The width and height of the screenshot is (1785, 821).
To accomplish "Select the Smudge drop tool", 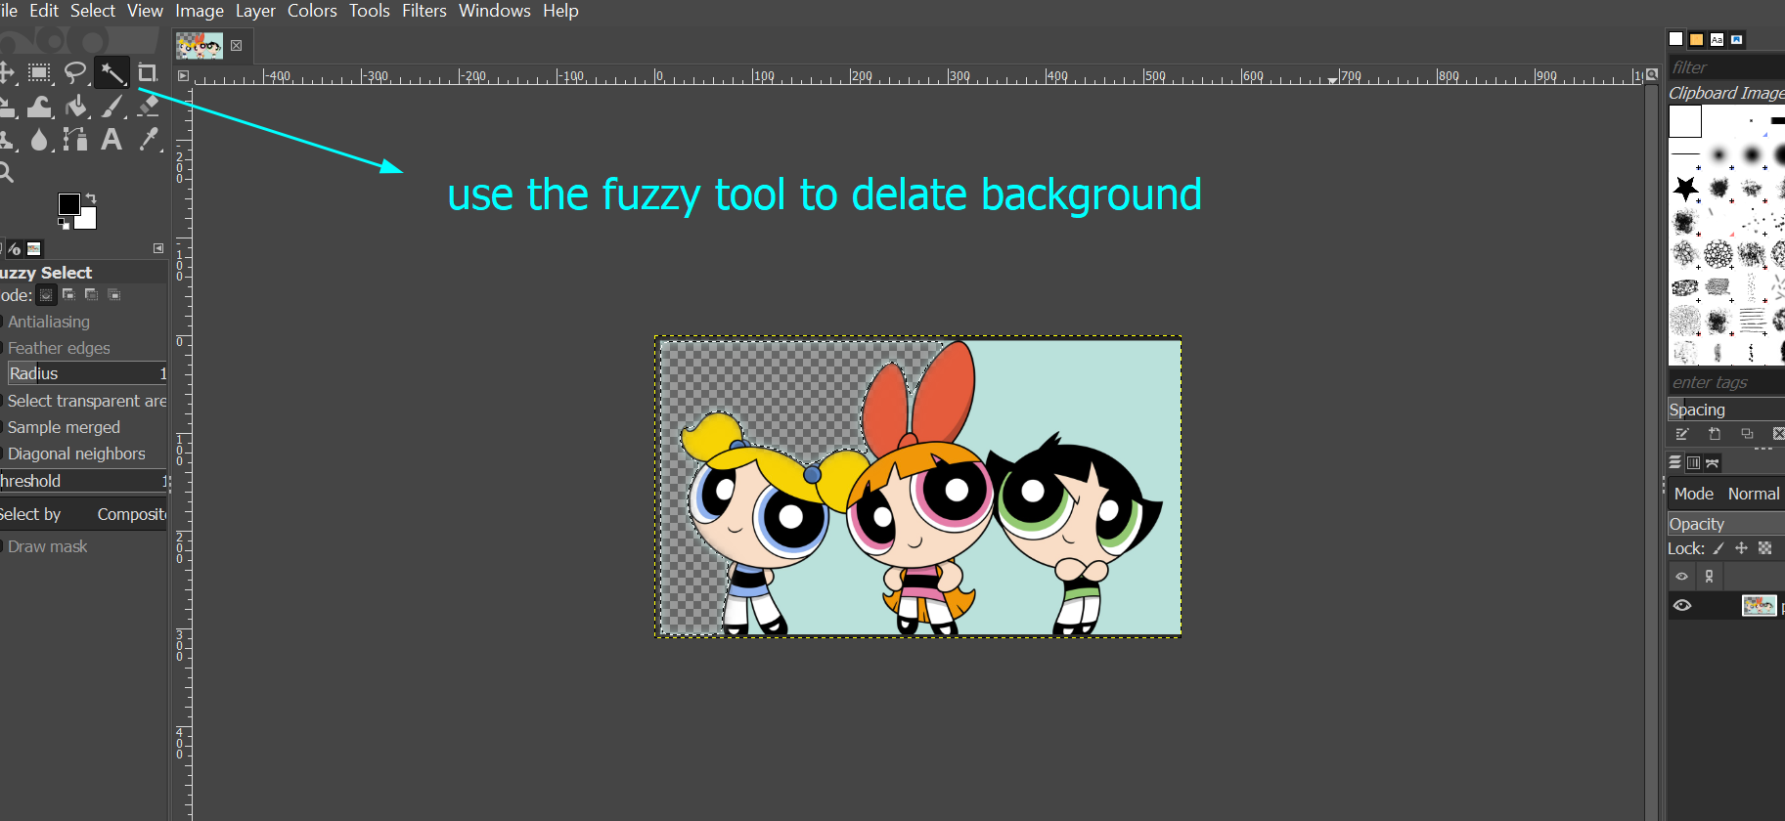I will tap(39, 140).
